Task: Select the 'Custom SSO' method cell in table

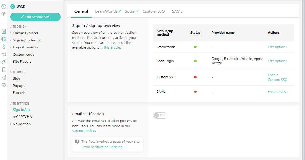Action: point(166,77)
